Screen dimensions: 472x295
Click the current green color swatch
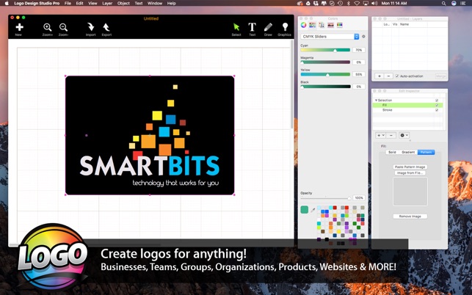click(x=305, y=210)
